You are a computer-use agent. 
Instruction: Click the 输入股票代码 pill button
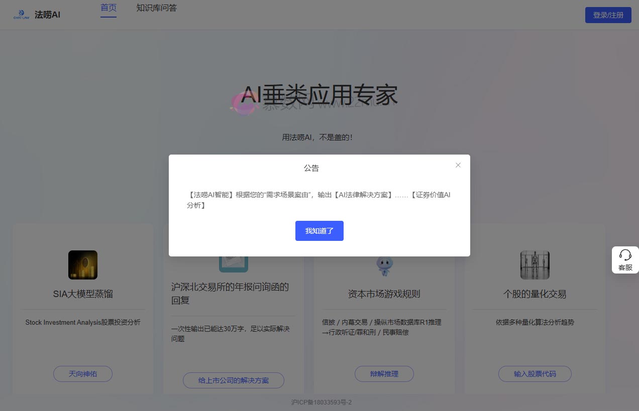(x=535, y=373)
